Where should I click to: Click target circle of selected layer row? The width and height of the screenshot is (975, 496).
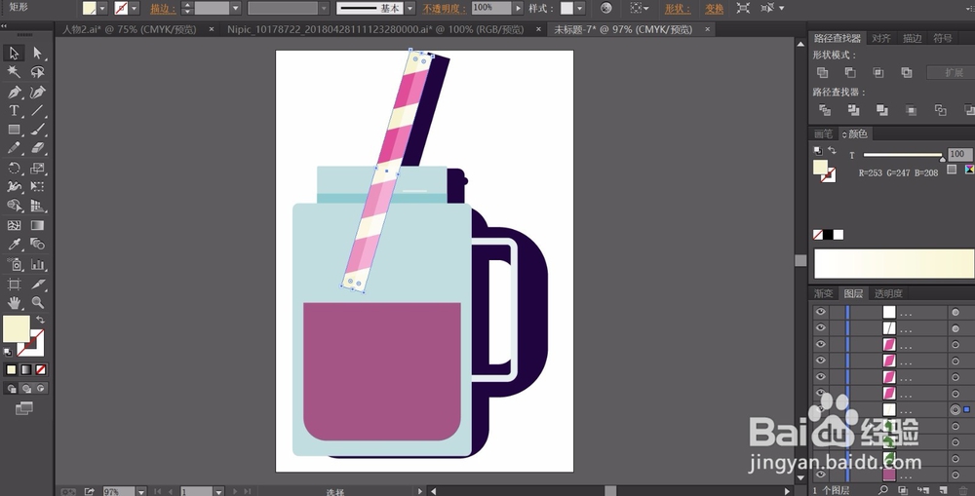tap(955, 409)
